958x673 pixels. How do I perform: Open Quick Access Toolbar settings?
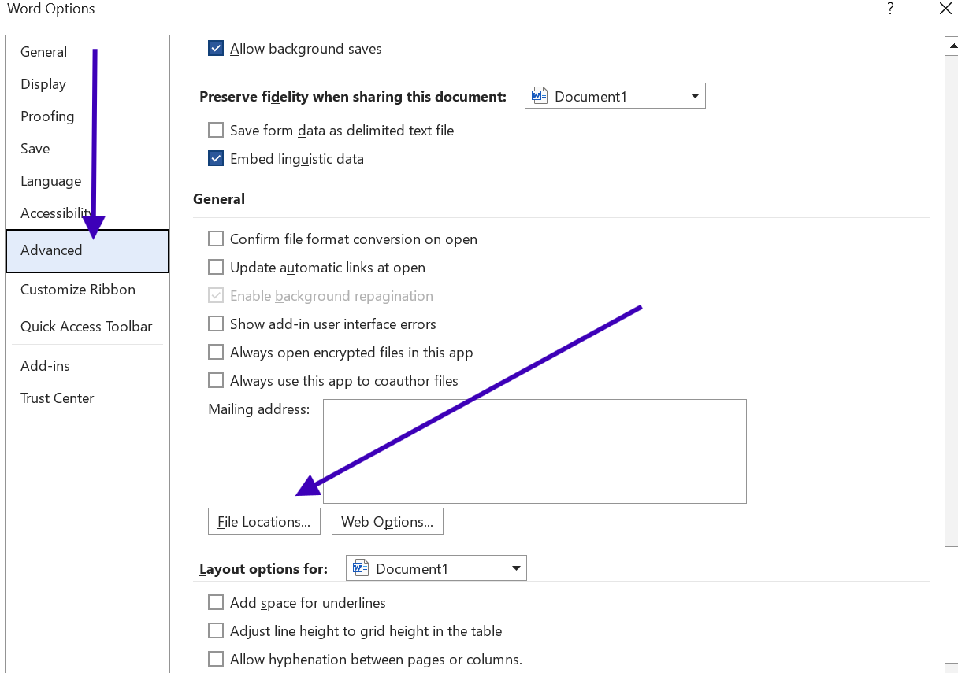[x=87, y=327]
